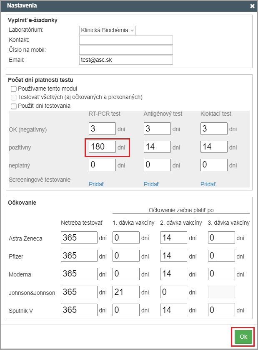Click Astra Zeneca Netreba testovať field
This screenshot has height=350, width=258.
click(79, 238)
